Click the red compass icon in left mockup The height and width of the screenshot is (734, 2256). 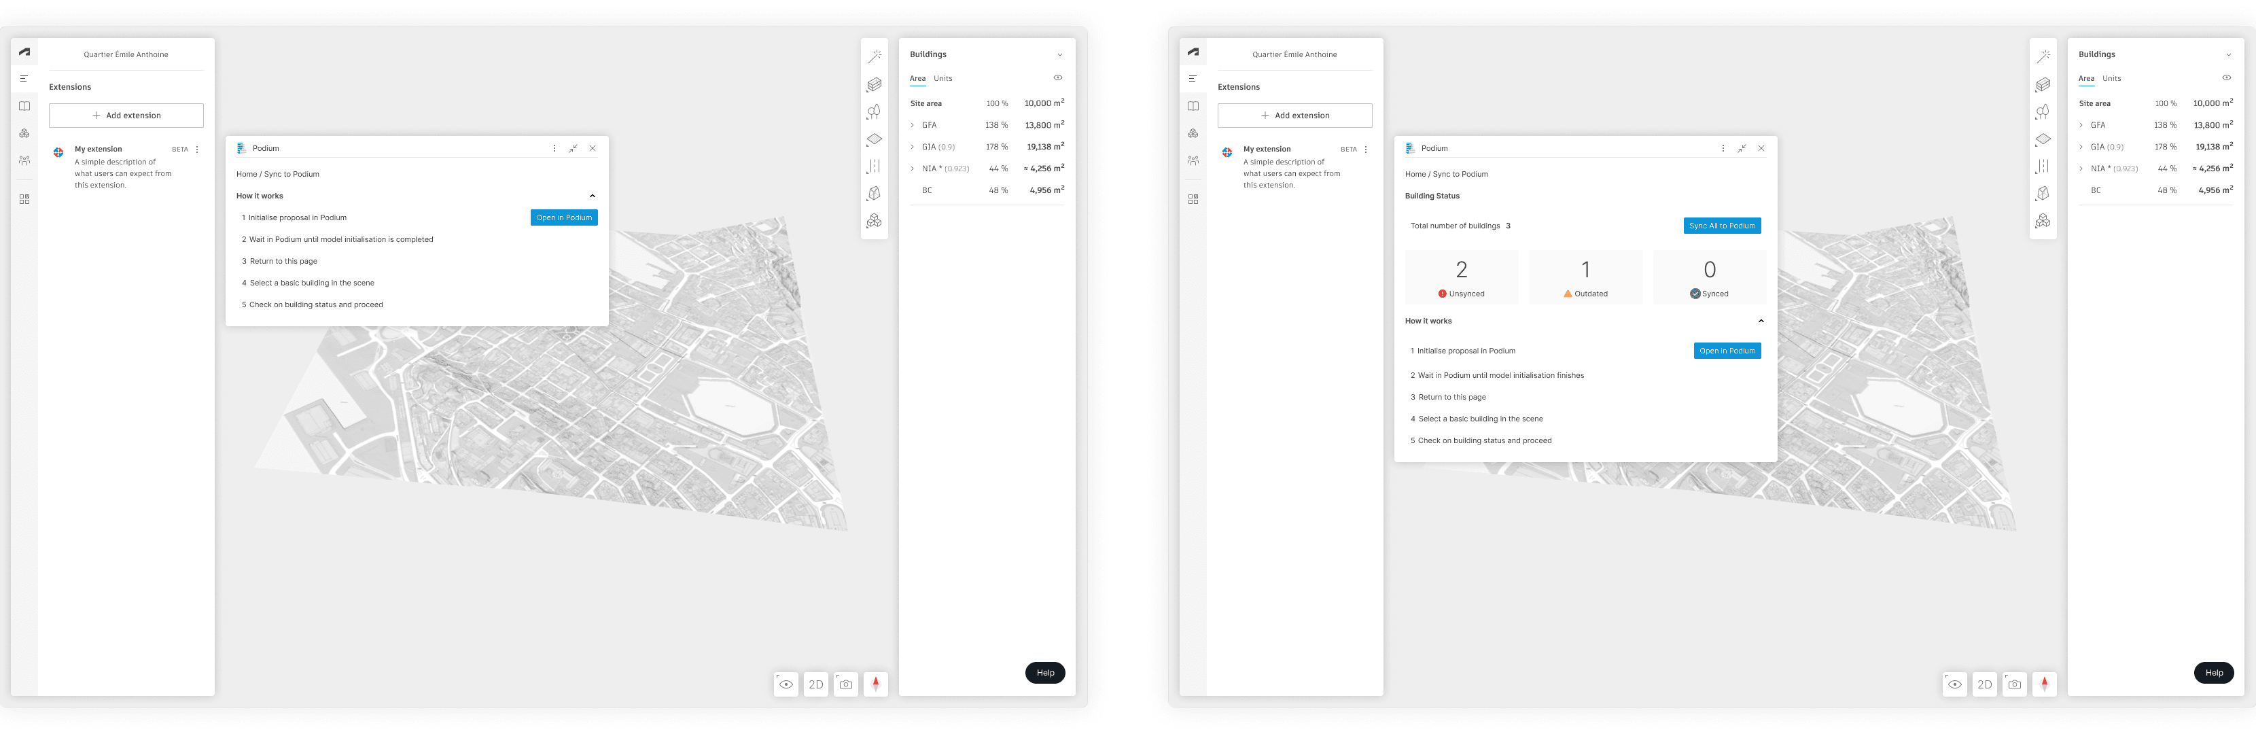point(875,684)
